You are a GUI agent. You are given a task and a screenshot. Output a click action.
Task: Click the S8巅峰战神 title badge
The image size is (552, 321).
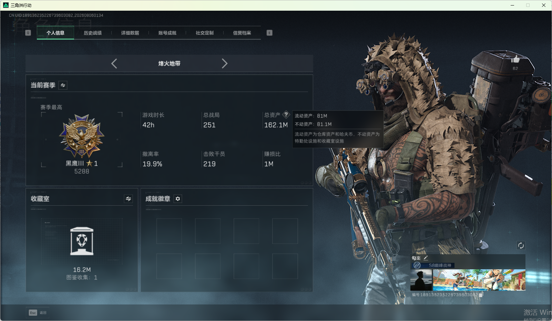[x=433, y=265]
